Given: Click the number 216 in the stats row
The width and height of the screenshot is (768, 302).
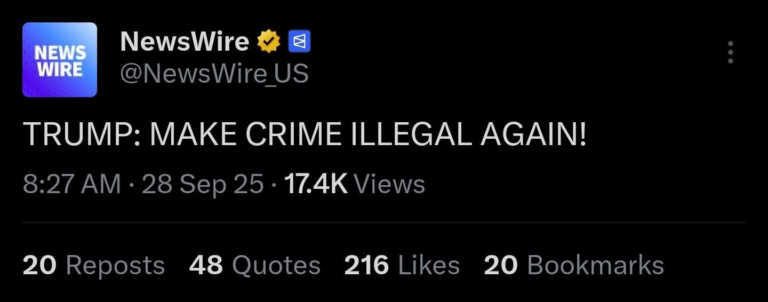Looking at the screenshot, I should pos(366,265).
